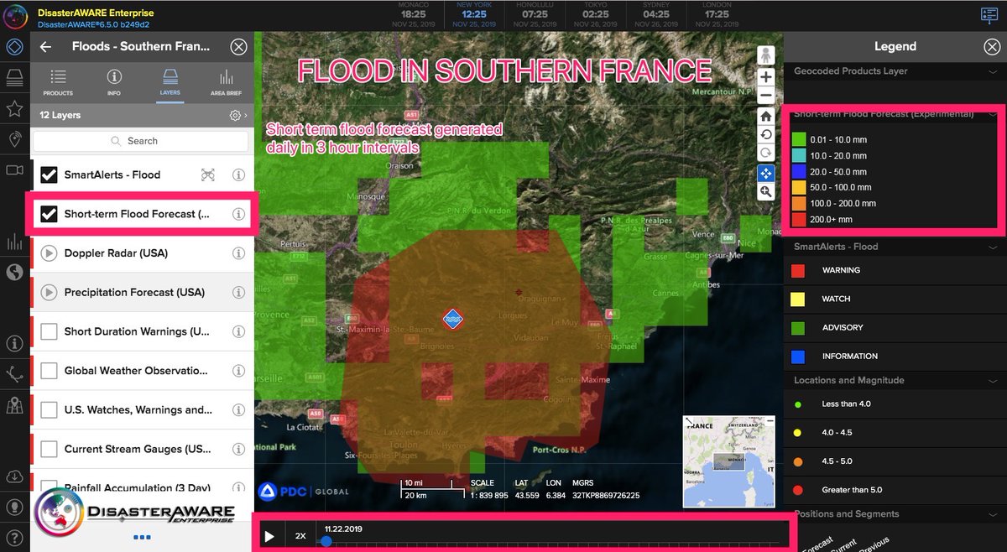Open layer settings gear dropdown
This screenshot has height=552, width=1007.
point(237,115)
